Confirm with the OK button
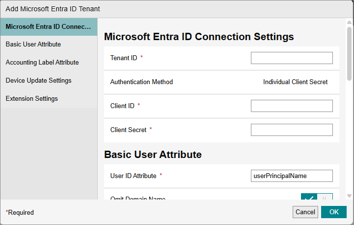The image size is (354, 225). (x=334, y=212)
